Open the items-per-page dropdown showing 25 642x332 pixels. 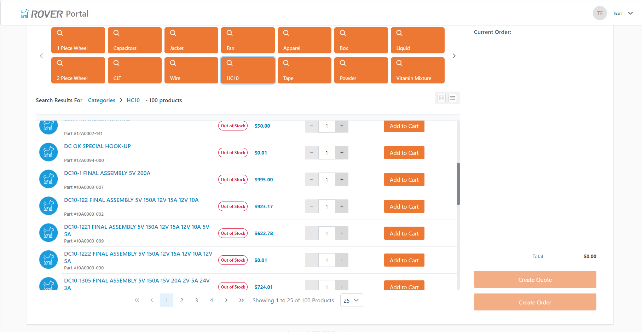coord(351,300)
